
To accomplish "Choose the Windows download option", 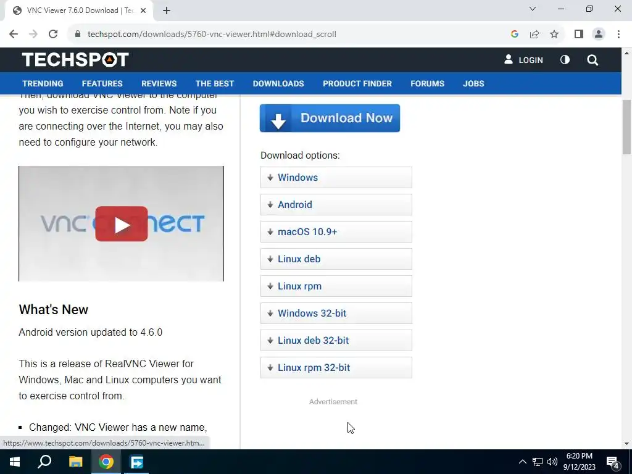I will 336,177.
